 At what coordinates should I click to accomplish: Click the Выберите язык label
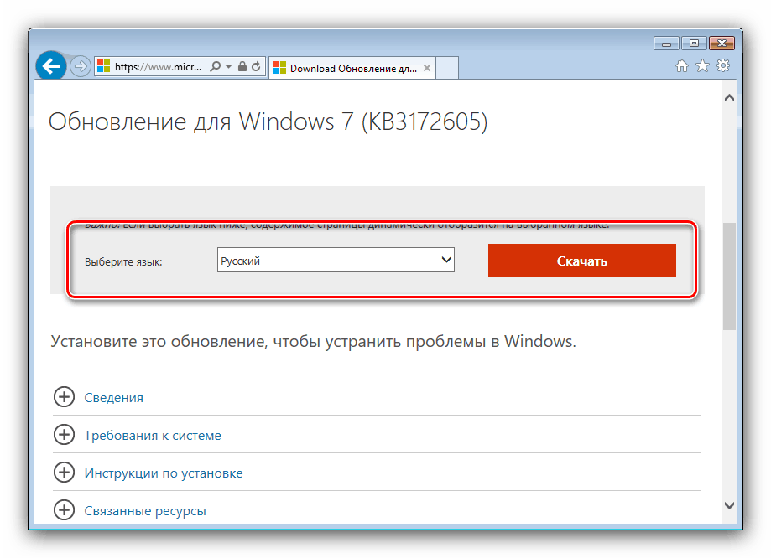coord(123,261)
